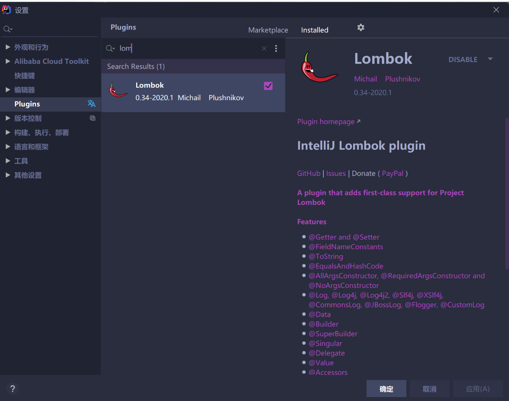The height and width of the screenshot is (401, 509).
Task: Click version 0.34-2020.1 under Lombok title
Action: 373,93
